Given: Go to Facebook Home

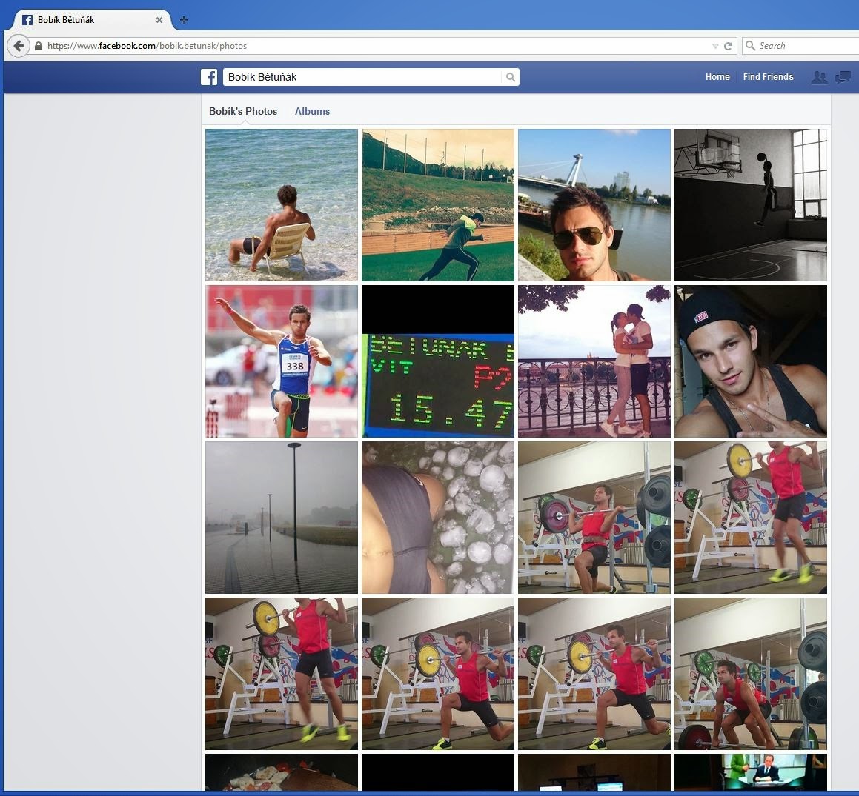Looking at the screenshot, I should 717,77.
